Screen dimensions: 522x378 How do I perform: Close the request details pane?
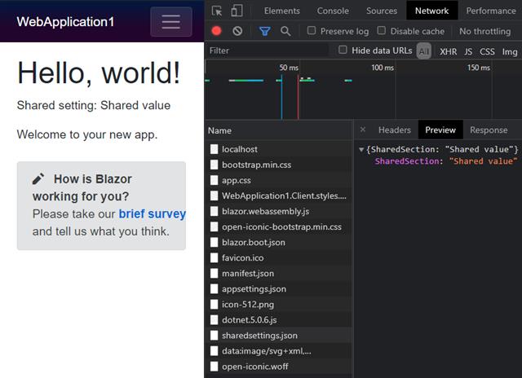(363, 130)
